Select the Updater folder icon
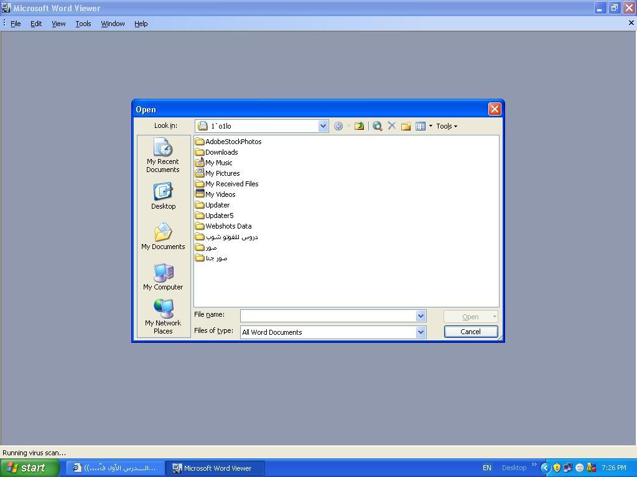This screenshot has height=477, width=637. [199, 204]
